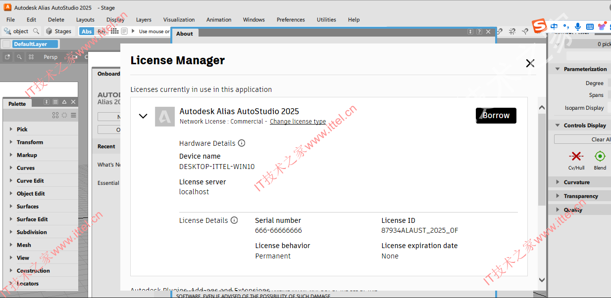The width and height of the screenshot is (611, 298).
Task: Open the File menu
Action: [x=10, y=20]
